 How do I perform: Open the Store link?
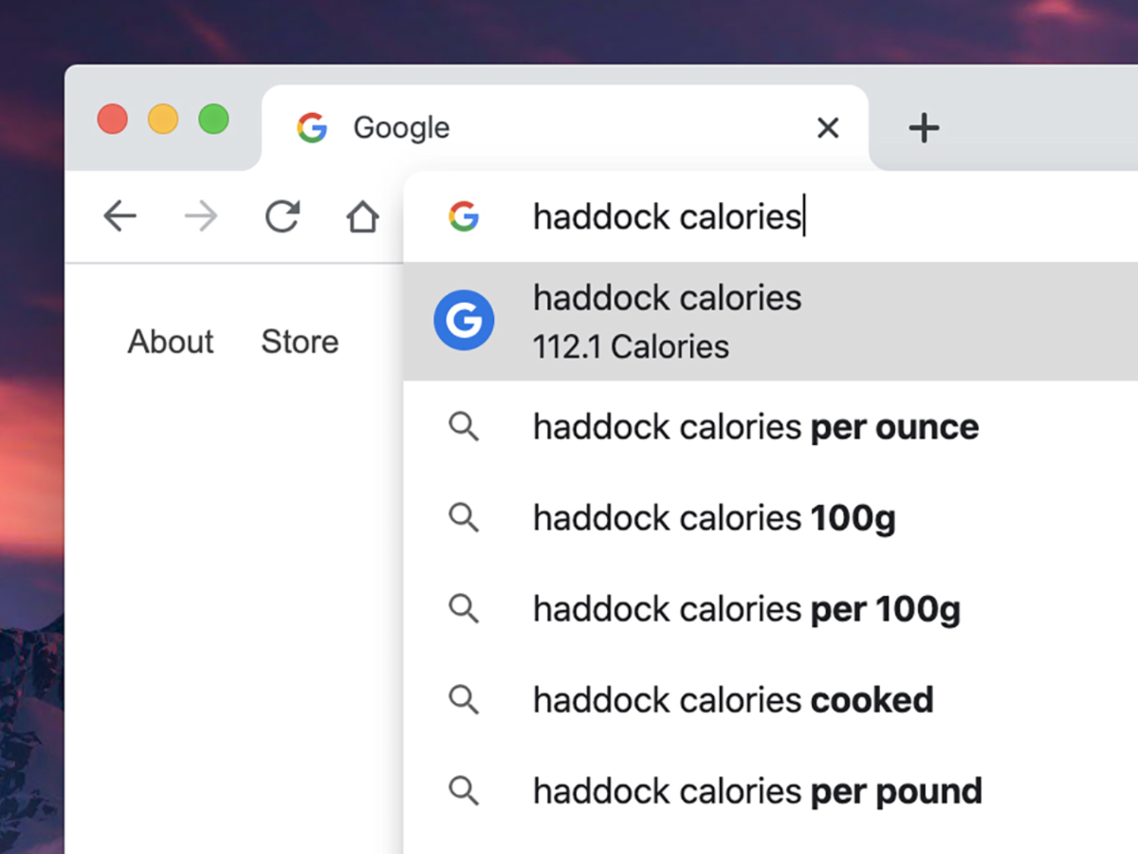click(300, 342)
